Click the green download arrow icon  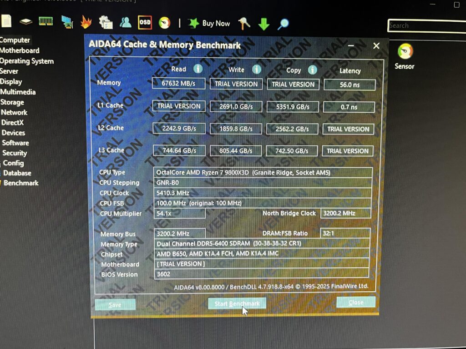263,24
